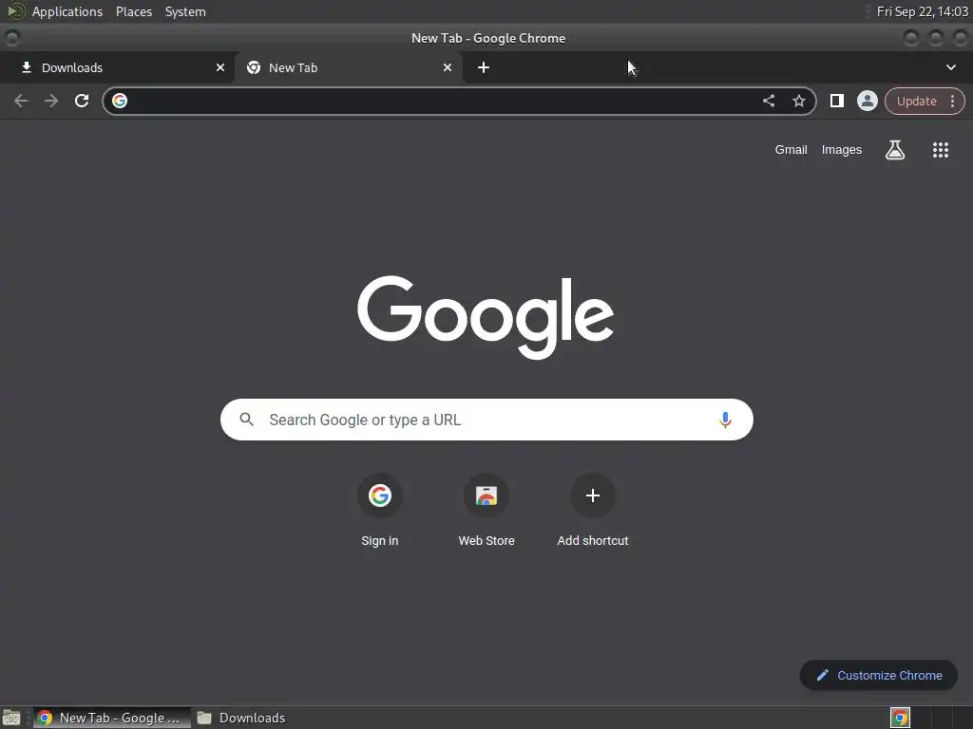This screenshot has width=973, height=729.
Task: Share this page icon
Action: point(768,101)
